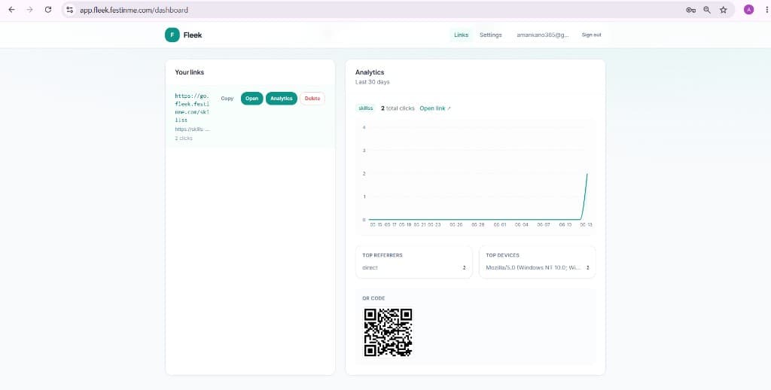The image size is (771, 390).
Task: Click the browser forward arrow
Action: (x=30, y=10)
